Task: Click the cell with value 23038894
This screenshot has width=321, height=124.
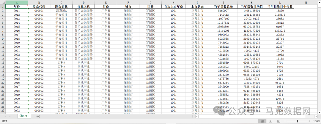Action: click(223, 27)
